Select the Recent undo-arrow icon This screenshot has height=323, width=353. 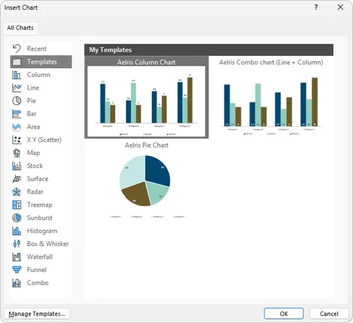tap(17, 49)
